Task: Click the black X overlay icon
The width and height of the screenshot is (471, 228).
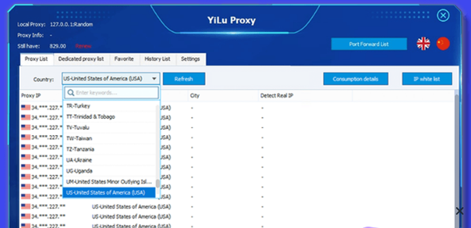Action: [459, 211]
